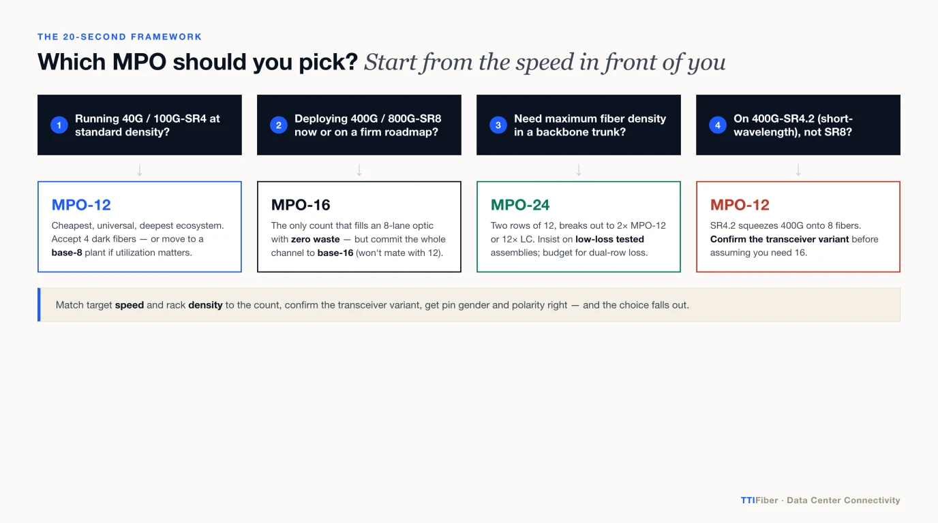
Task: Click the 'Need maximum fiber density' question box
Action: tap(579, 125)
